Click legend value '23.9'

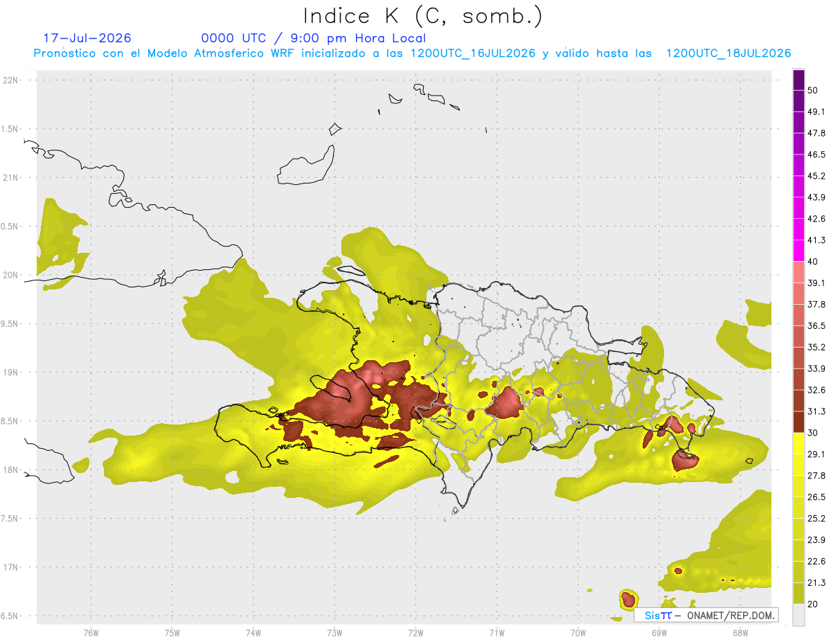coord(816,540)
